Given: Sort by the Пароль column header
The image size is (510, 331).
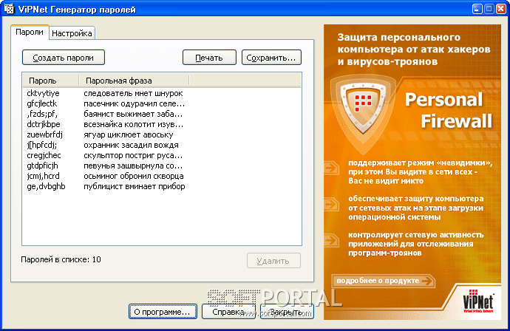Looking at the screenshot, I should (51, 81).
